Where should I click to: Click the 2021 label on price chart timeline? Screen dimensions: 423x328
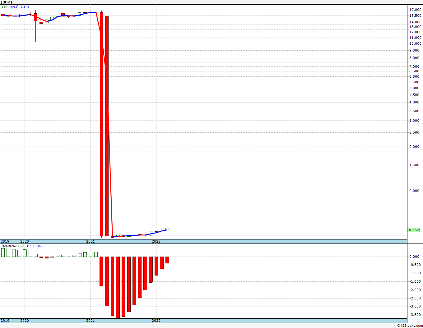(91, 241)
